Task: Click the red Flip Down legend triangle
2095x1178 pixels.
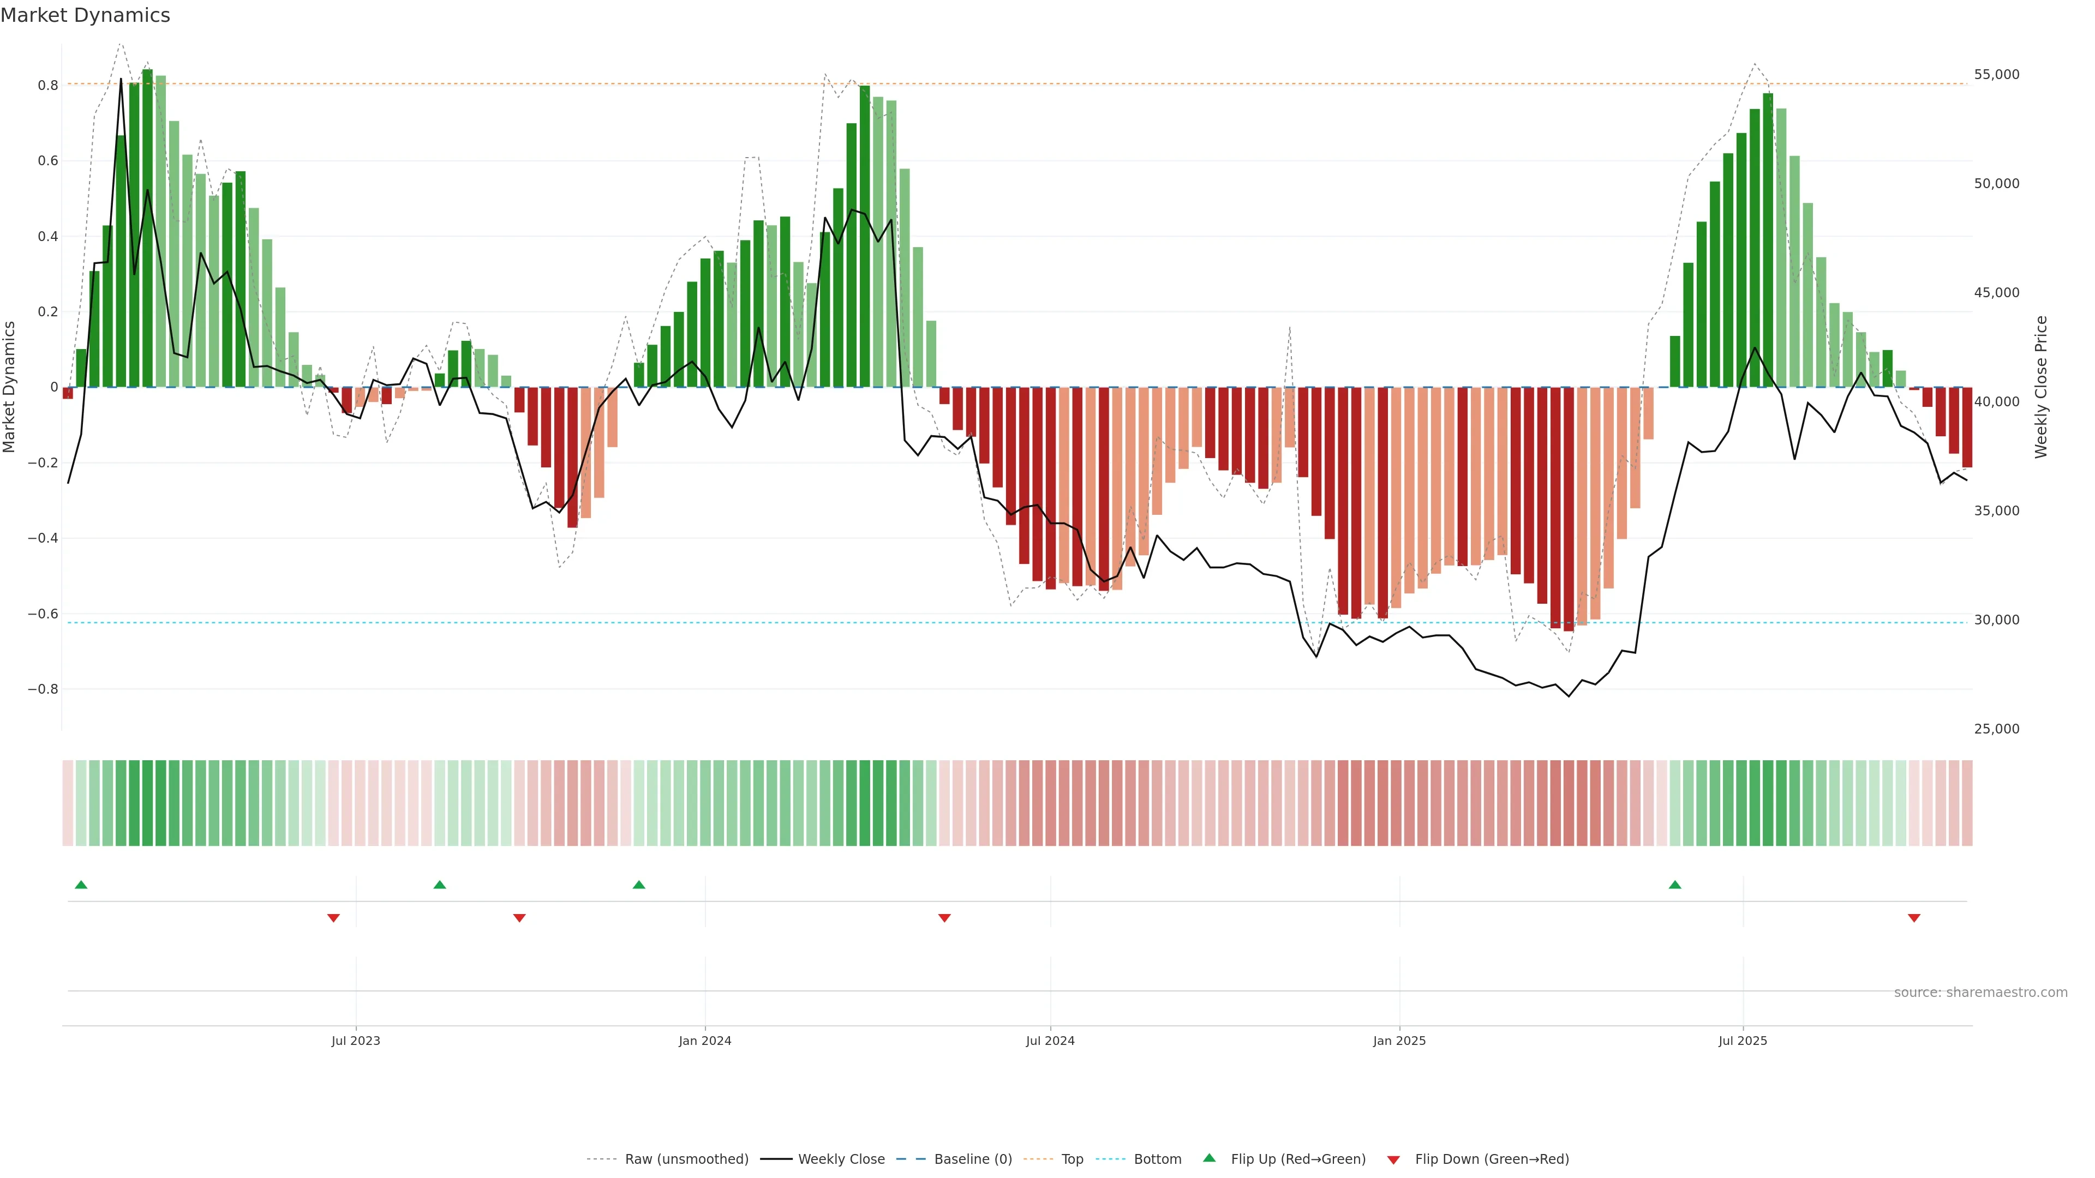Action: 1393,1160
